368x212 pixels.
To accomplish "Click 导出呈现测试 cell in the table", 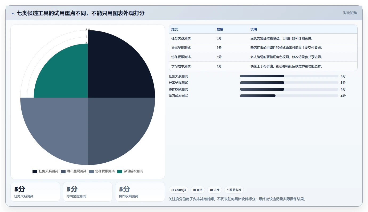I will pyautogui.click(x=181, y=48).
